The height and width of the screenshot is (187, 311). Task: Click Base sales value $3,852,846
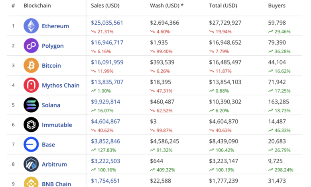point(105,141)
